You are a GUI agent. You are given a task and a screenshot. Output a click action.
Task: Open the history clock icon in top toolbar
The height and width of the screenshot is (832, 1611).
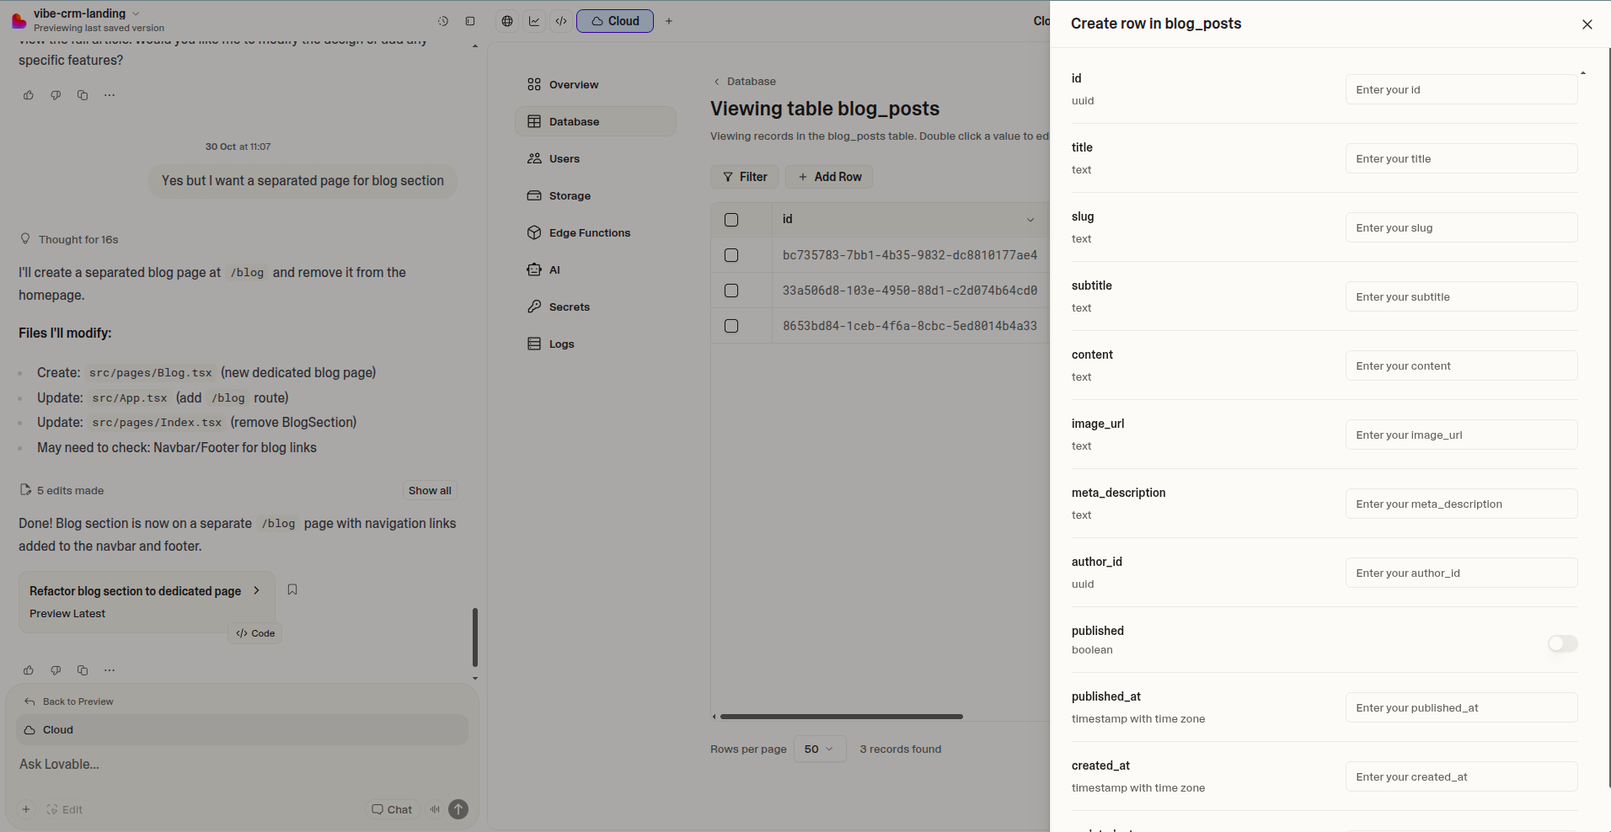pos(443,21)
